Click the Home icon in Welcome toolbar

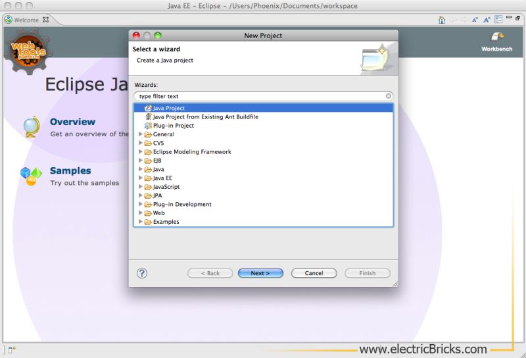[442, 20]
